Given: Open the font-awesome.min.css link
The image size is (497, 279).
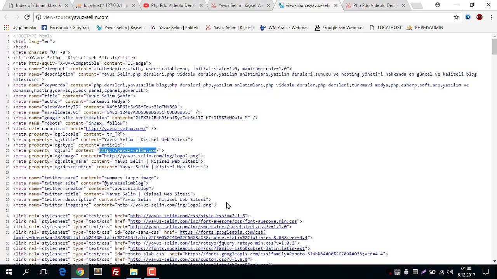Looking at the screenshot, I should tap(214, 221).
